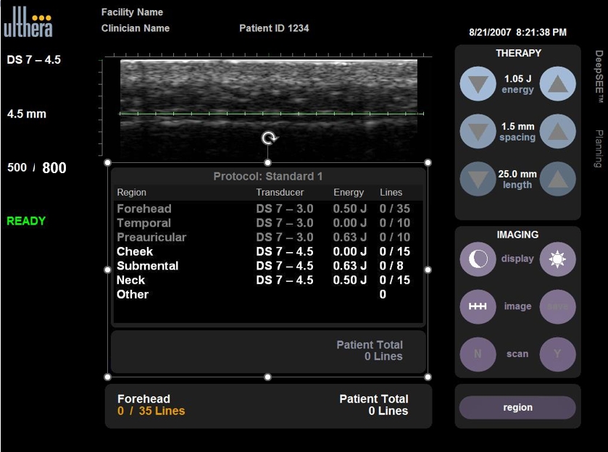Click the READY status indicator
The height and width of the screenshot is (452, 608).
click(26, 221)
